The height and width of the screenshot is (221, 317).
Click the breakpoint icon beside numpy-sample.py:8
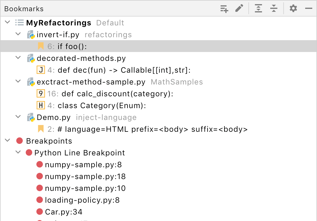[x=39, y=165]
